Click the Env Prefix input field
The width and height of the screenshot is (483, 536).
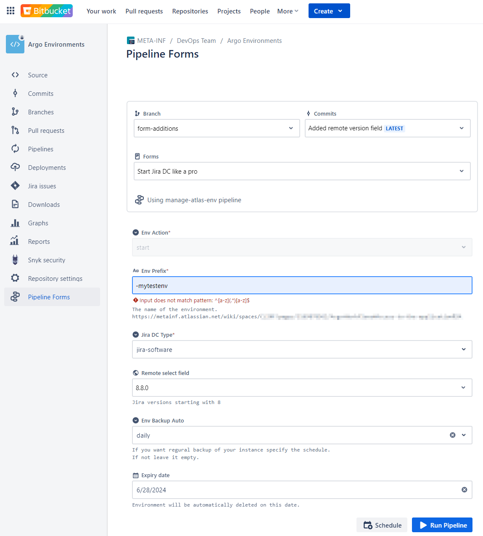pyautogui.click(x=302, y=285)
